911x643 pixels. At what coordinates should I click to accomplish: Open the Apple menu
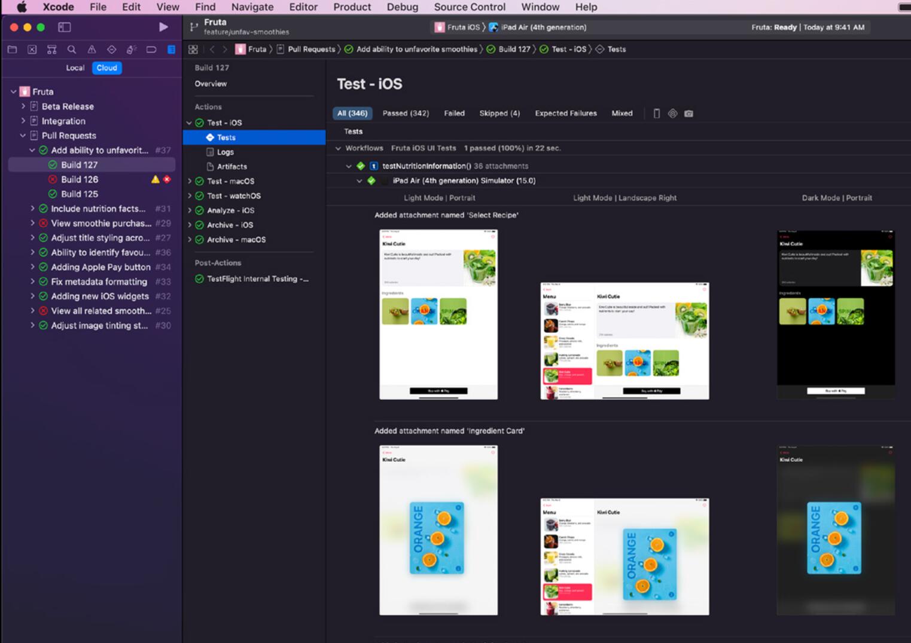22,7
